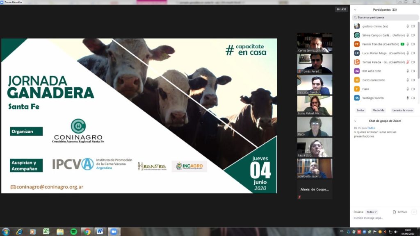Collapse the Chat de grupo de Zoom panel
The width and height of the screenshot is (420, 236).
355,121
